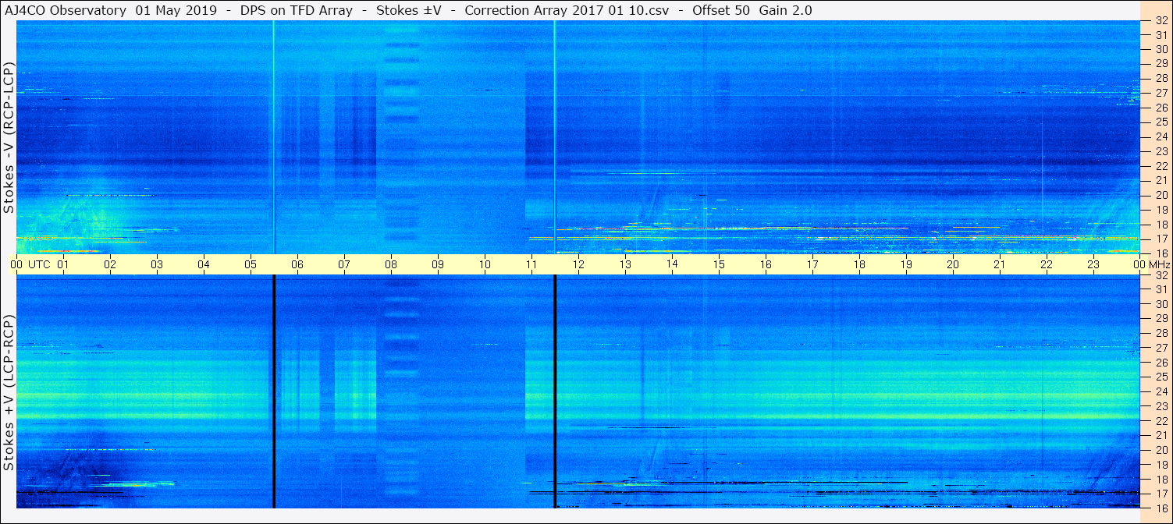Select the 19 hour tick on the time axis
This screenshot has height=524, width=1173.
click(x=906, y=264)
